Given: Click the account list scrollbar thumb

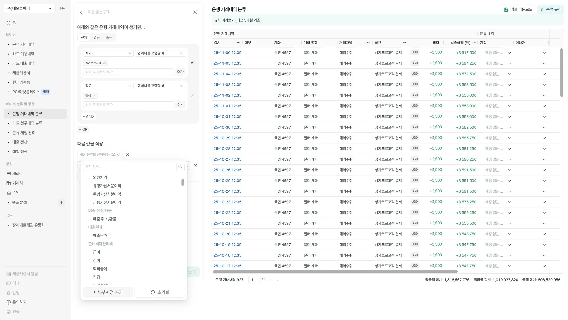Looking at the screenshot, I should click(183, 182).
